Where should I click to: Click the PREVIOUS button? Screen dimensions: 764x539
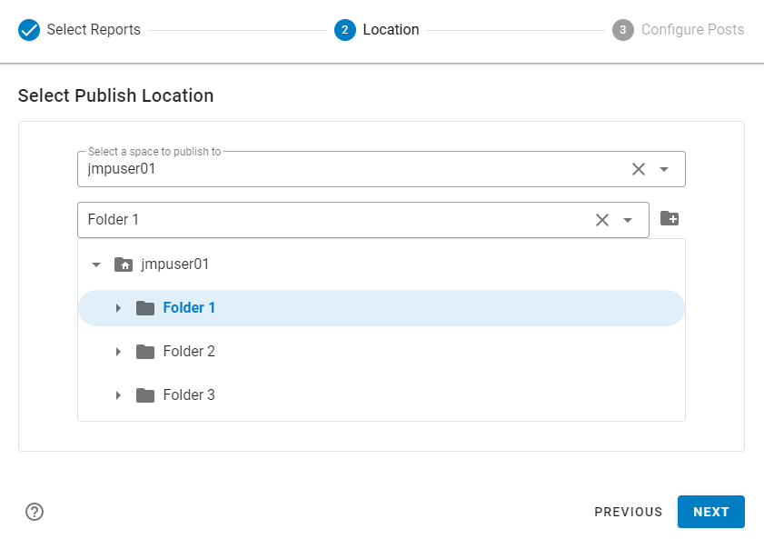pos(629,512)
